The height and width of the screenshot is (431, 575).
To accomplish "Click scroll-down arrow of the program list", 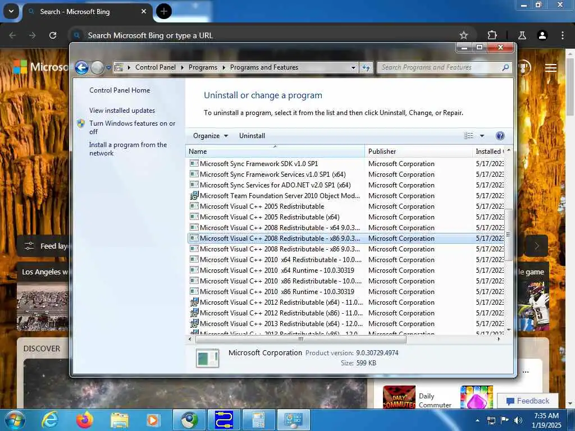I will point(509,330).
